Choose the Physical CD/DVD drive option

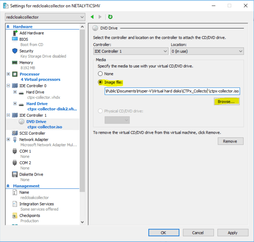click(100, 111)
